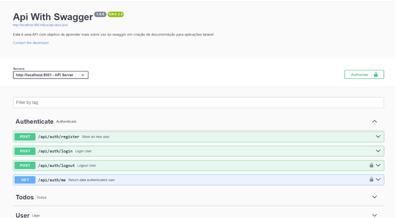The height and width of the screenshot is (218, 395).
Task: Expand the User section chevron
Action: [x=375, y=215]
